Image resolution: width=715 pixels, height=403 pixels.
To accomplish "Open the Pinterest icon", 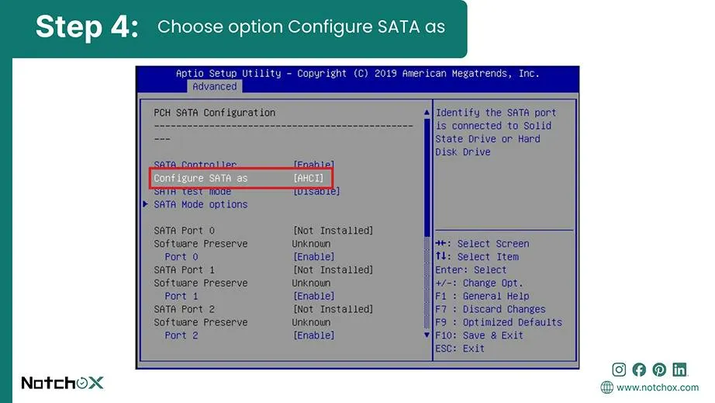I will tap(659, 370).
